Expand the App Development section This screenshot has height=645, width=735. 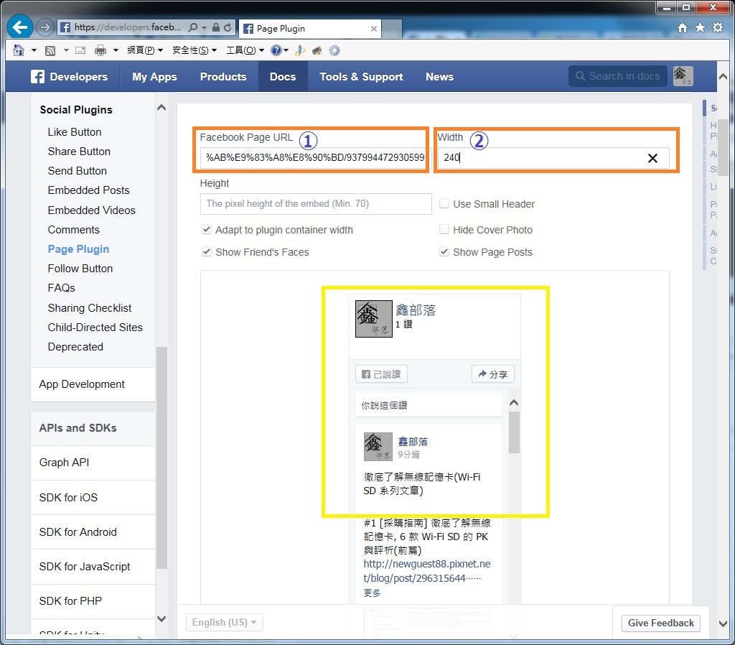click(93, 384)
